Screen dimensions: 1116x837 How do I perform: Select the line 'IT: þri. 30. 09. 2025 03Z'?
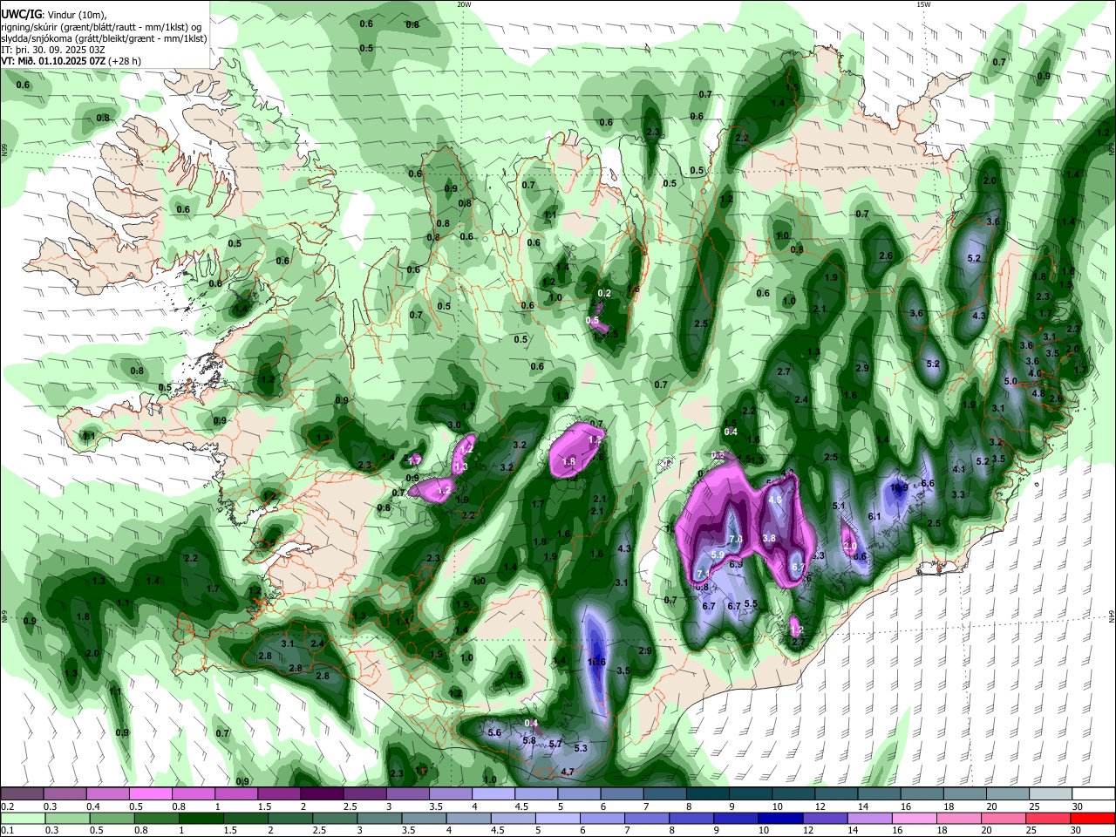pyautogui.click(x=53, y=50)
